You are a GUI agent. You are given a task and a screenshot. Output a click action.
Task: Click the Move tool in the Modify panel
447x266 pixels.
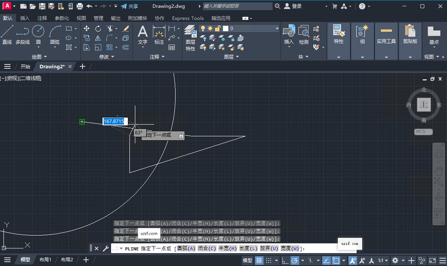tap(86, 28)
